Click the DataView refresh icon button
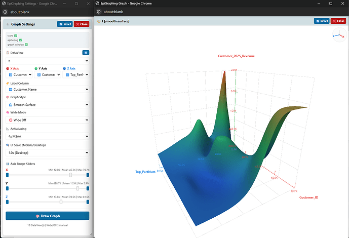 86,53
